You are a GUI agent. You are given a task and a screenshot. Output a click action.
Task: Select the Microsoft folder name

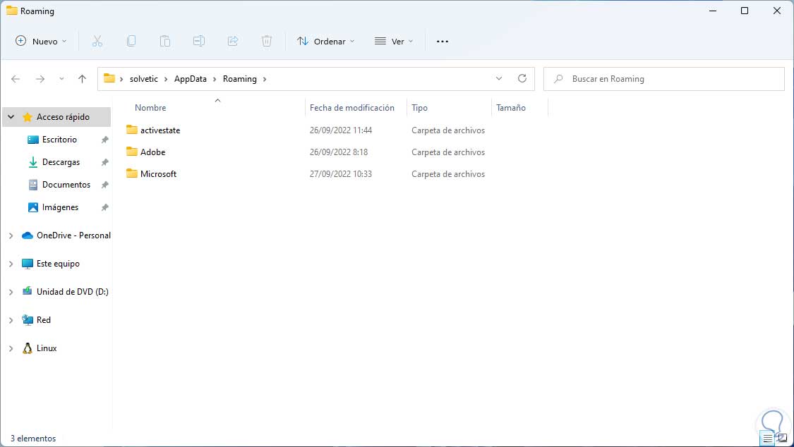159,174
